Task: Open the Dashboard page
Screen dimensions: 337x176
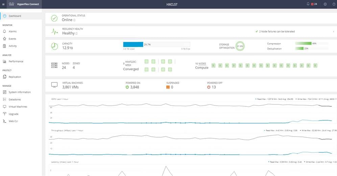Action: pos(21,16)
